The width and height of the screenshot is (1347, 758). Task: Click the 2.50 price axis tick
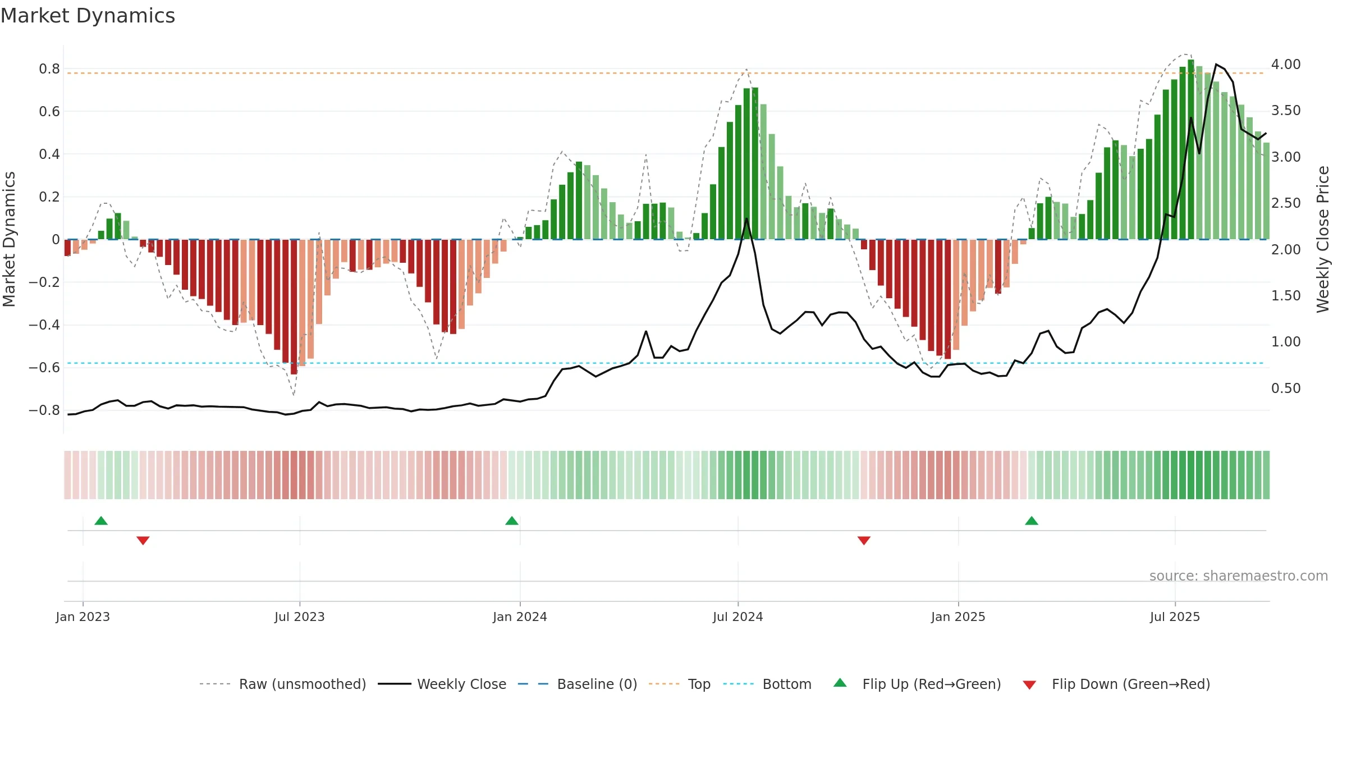(x=1286, y=203)
